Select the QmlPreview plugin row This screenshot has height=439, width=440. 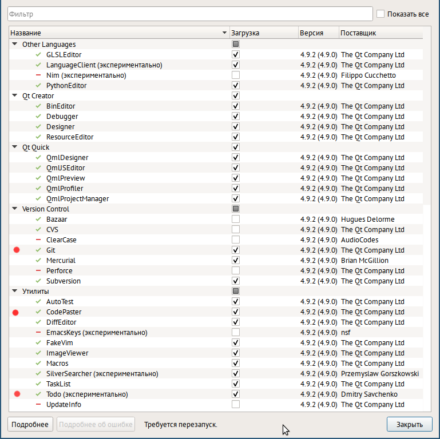pos(216,178)
